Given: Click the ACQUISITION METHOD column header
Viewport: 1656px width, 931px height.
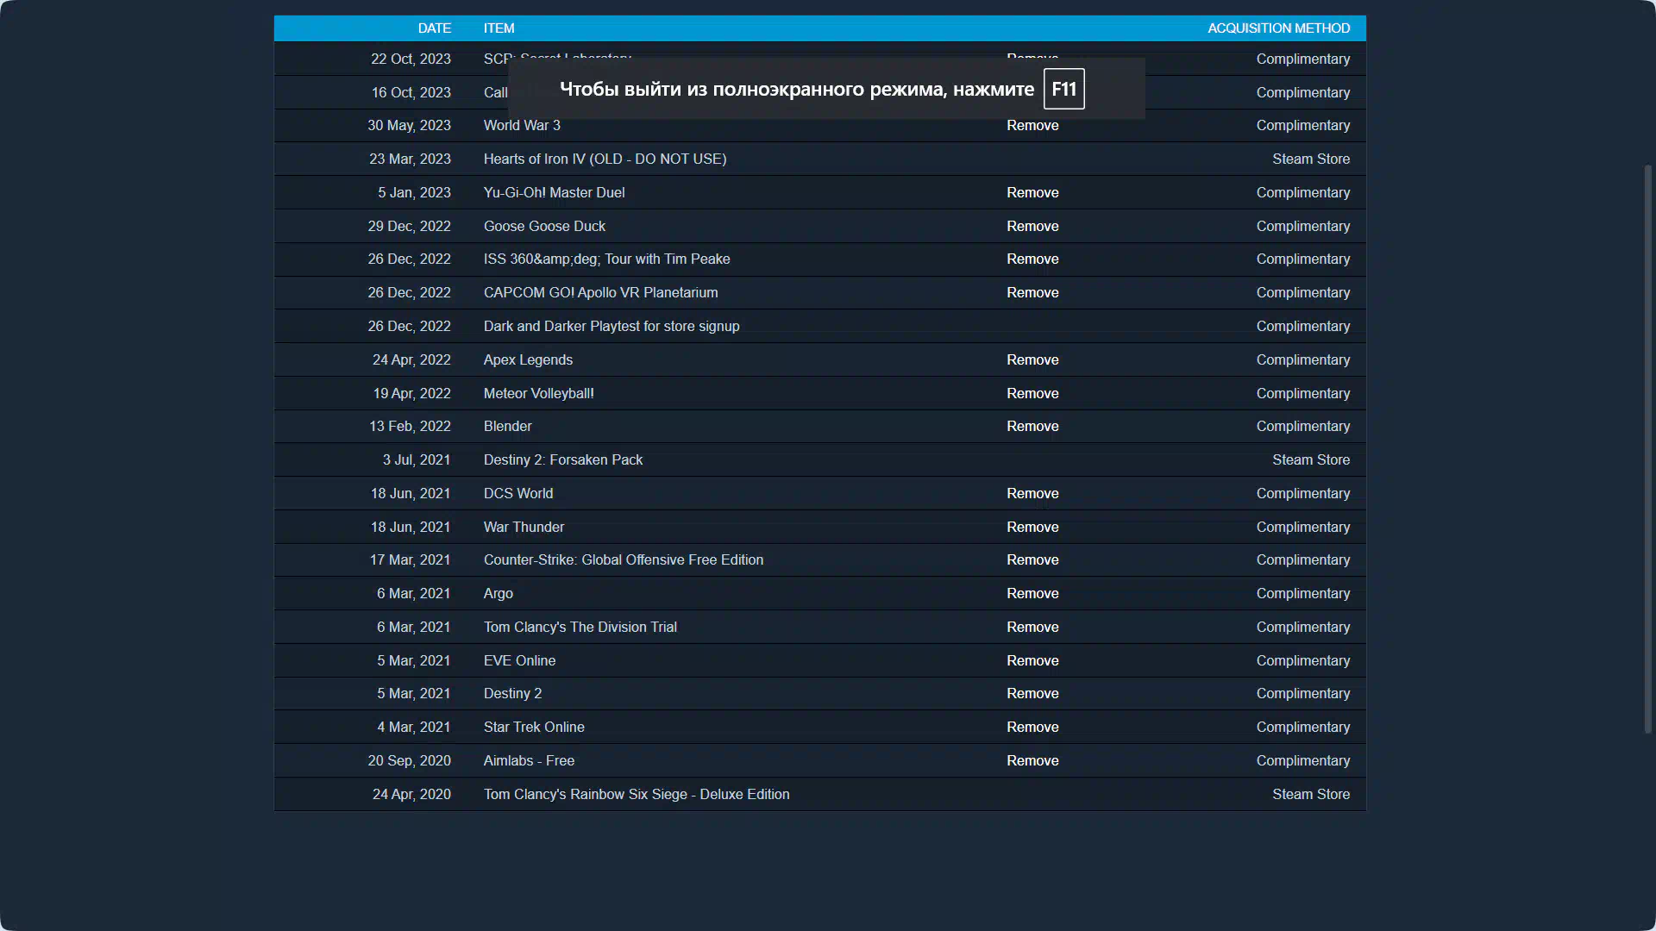Looking at the screenshot, I should point(1278,28).
